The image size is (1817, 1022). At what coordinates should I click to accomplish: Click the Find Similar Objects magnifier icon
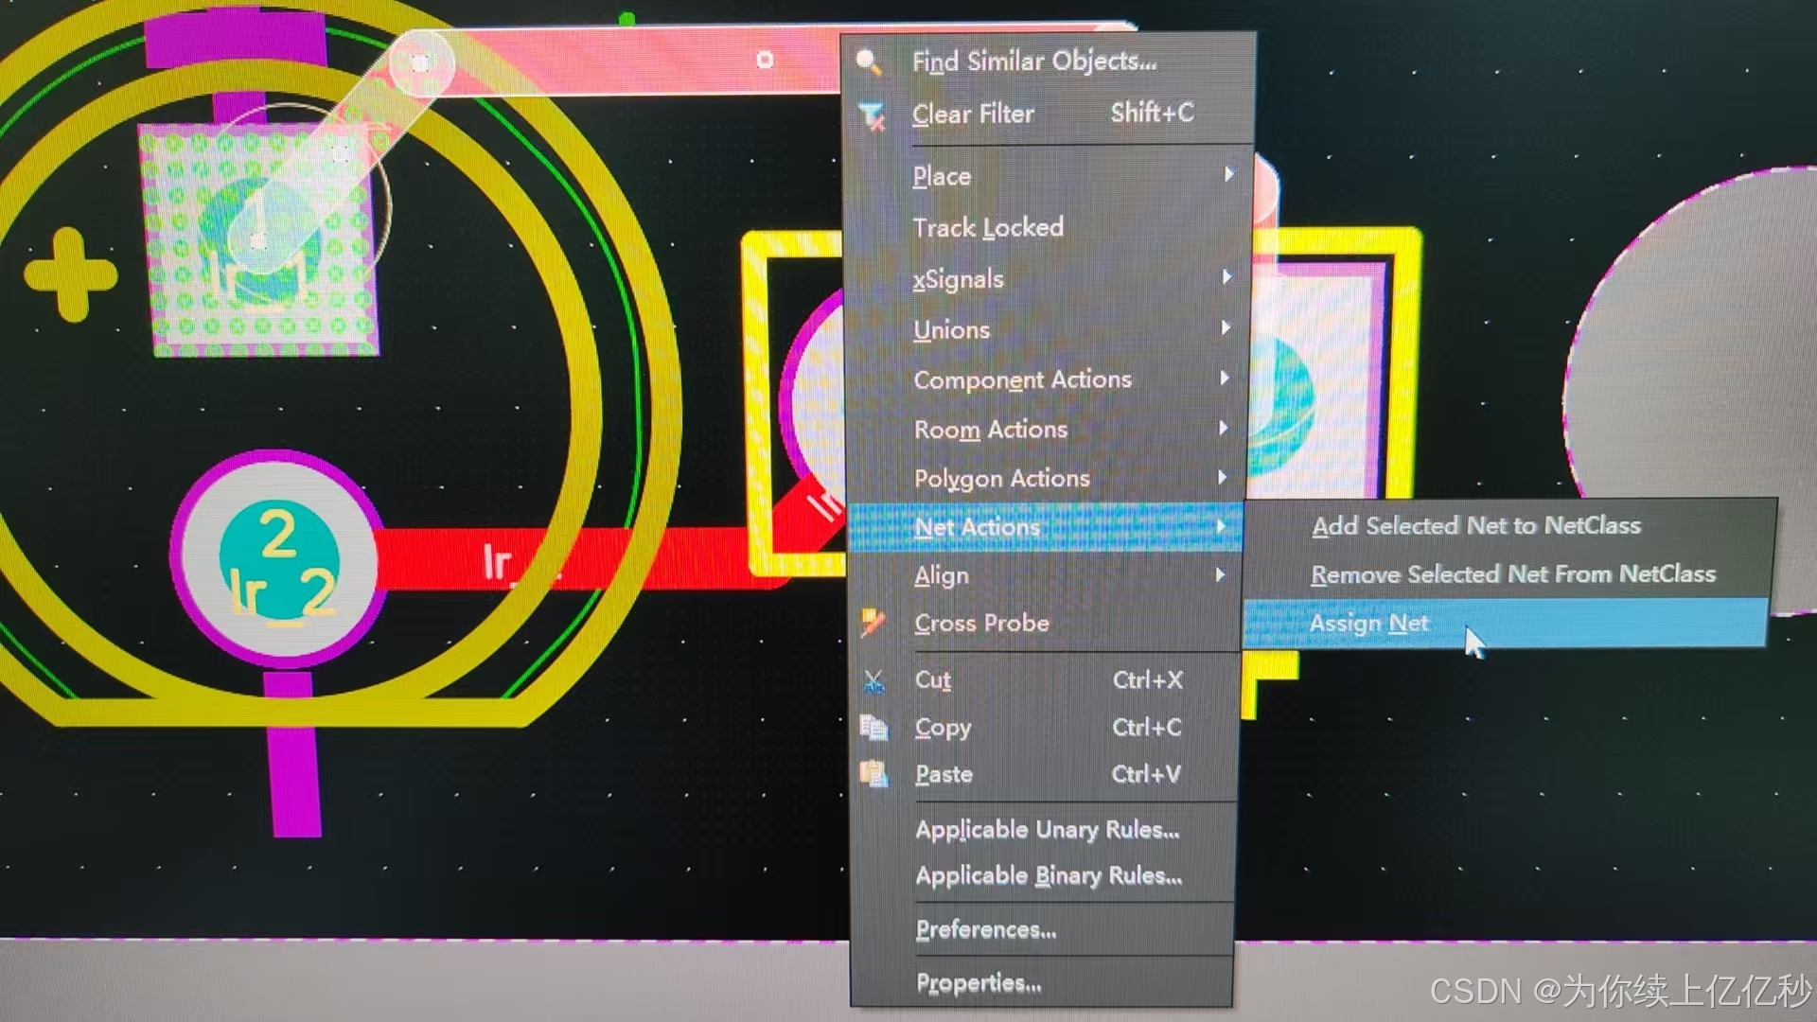[869, 62]
